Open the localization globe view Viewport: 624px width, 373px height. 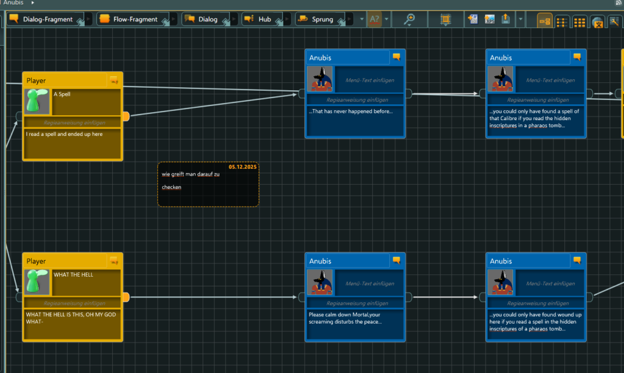pyautogui.click(x=598, y=23)
